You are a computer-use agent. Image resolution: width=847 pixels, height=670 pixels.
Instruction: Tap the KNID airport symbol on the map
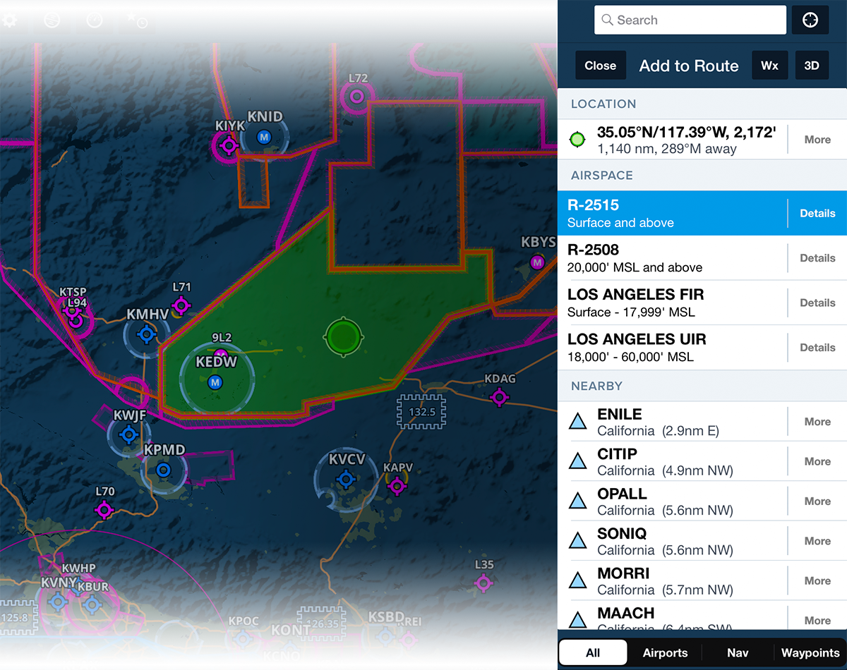pos(265,138)
